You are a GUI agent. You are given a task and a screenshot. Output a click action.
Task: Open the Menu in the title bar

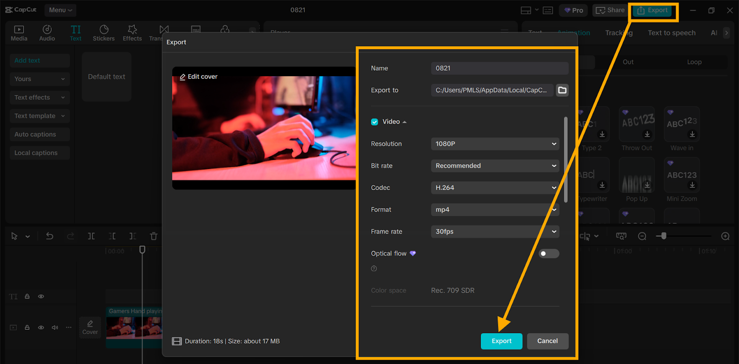(x=60, y=10)
